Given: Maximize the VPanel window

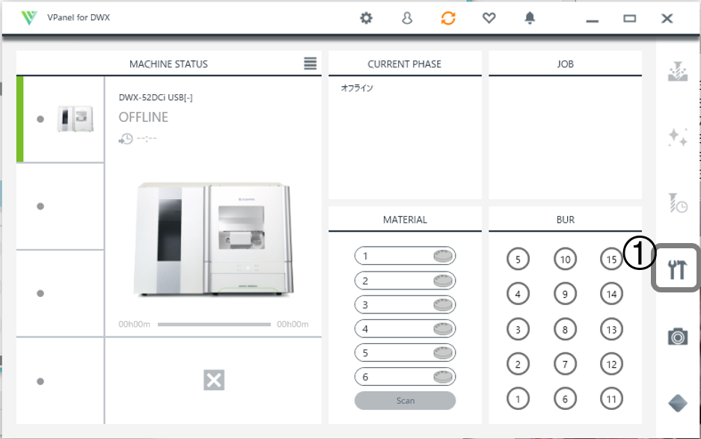Looking at the screenshot, I should [x=629, y=19].
